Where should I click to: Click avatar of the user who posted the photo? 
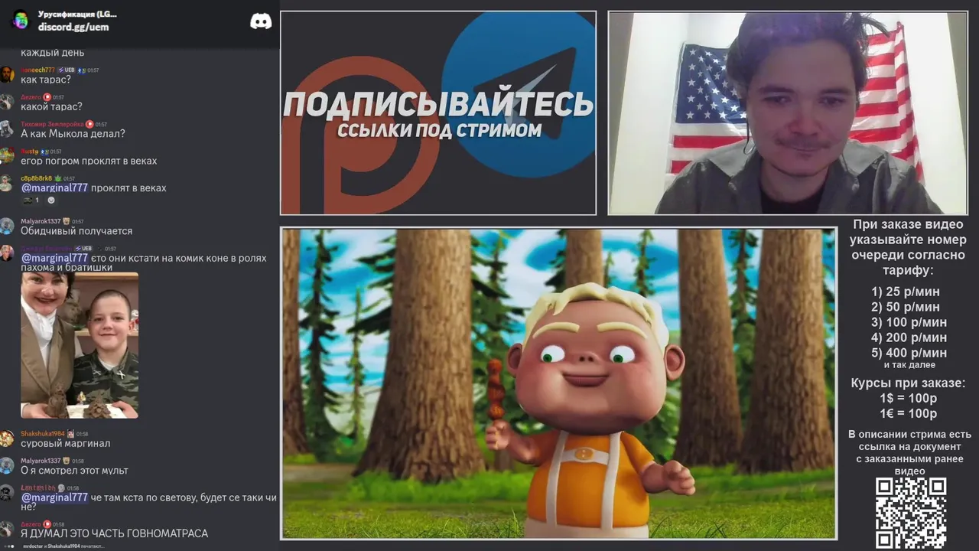click(7, 253)
